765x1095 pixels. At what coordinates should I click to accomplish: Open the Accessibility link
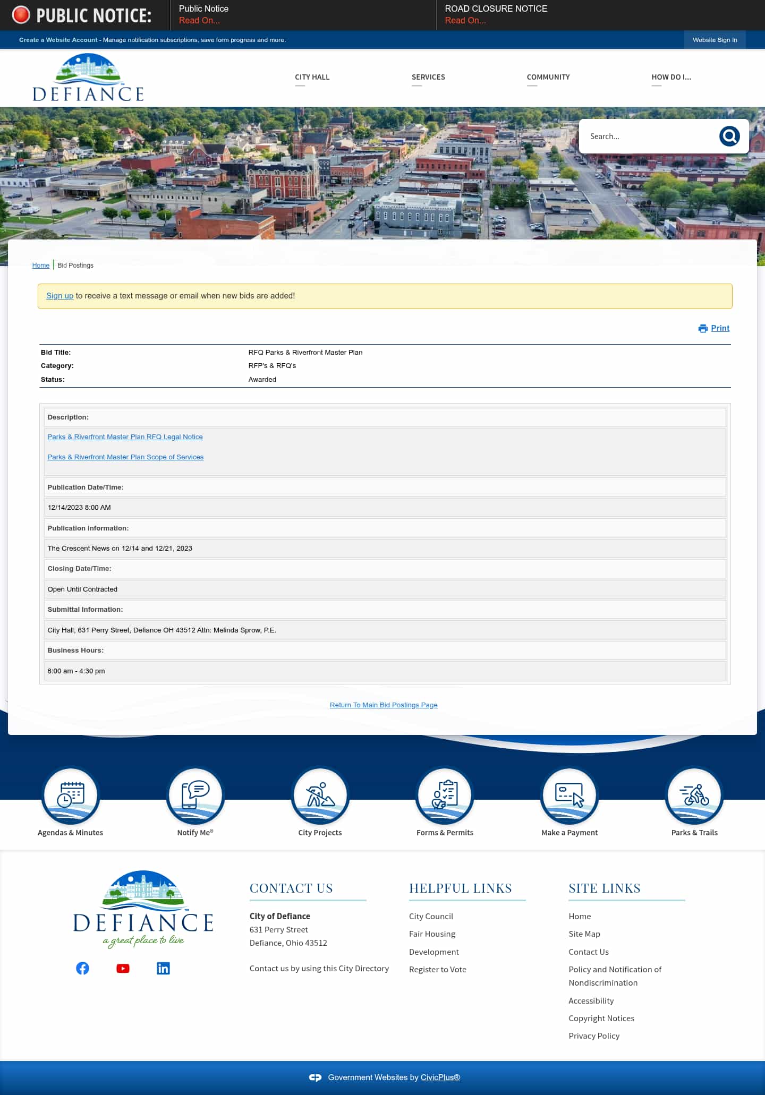tap(591, 1000)
